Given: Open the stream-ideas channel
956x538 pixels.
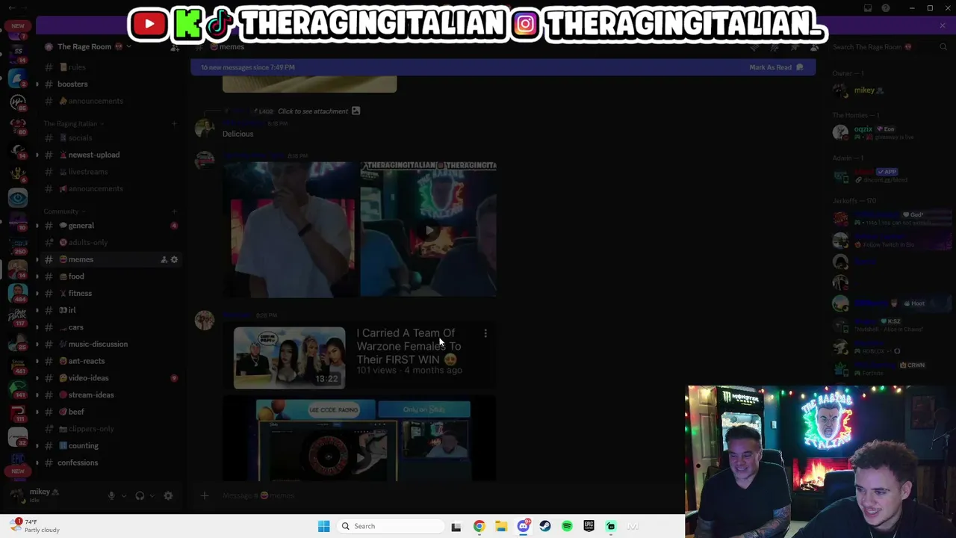Looking at the screenshot, I should click(111, 395).
